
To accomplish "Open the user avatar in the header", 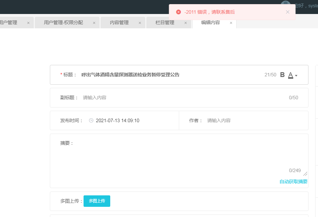I will 285,5.
